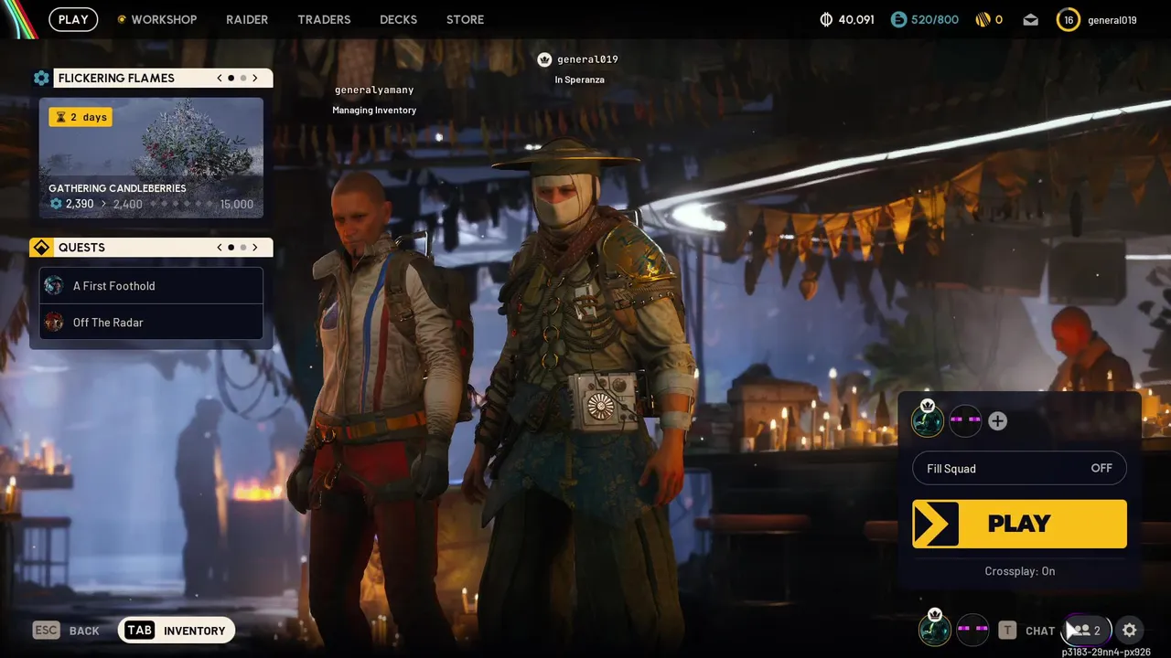
Task: Go to next Flickering Flames event page
Action: point(255,78)
